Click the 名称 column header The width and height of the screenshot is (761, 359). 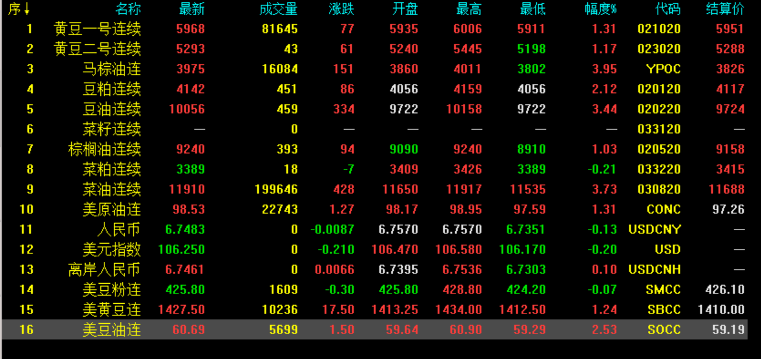pyautogui.click(x=128, y=9)
